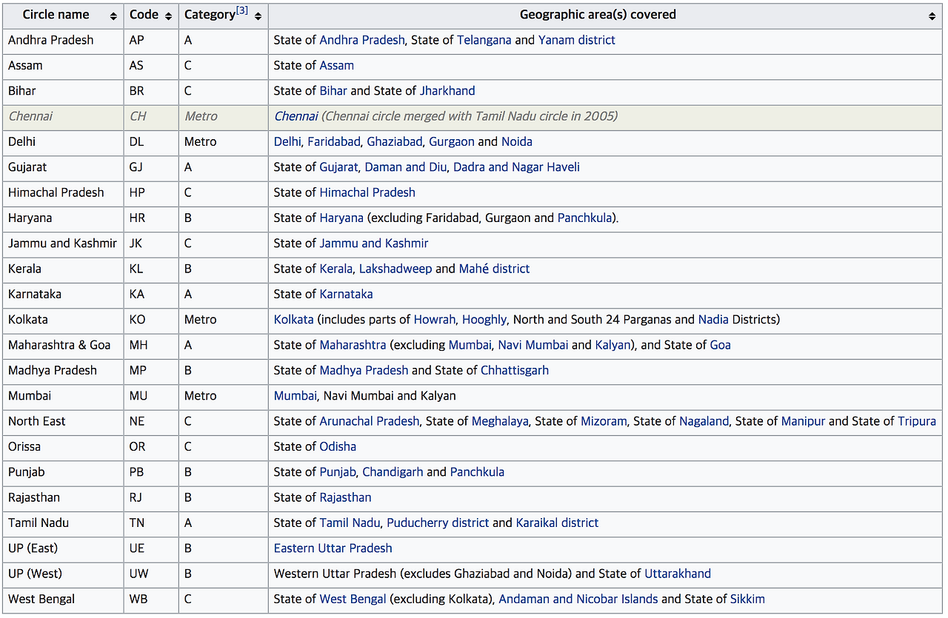Open the italic Chennai link in areas column
Screen dimensions: 948x618
click(x=296, y=116)
